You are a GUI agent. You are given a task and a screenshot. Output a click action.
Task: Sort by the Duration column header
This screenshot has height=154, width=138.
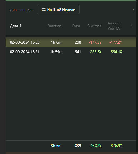click(x=54, y=26)
